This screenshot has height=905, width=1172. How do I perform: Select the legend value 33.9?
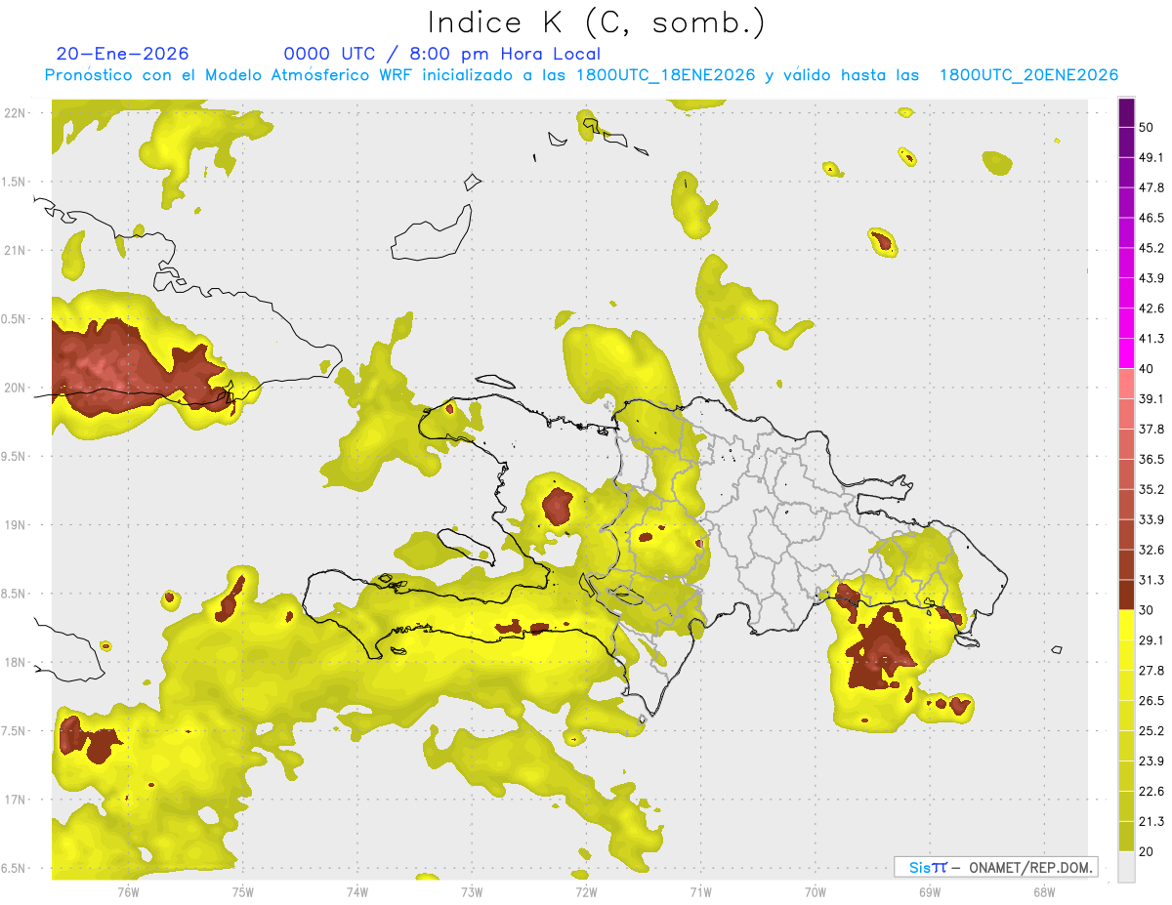(1151, 519)
